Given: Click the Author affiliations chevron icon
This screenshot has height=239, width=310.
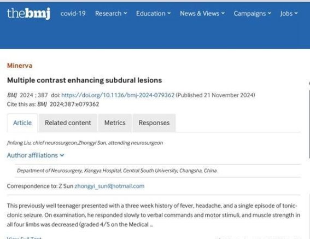Looking at the screenshot, I should [62, 155].
